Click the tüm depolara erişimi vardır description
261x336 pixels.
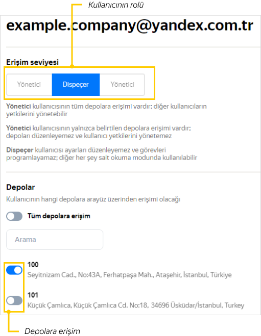(x=106, y=110)
